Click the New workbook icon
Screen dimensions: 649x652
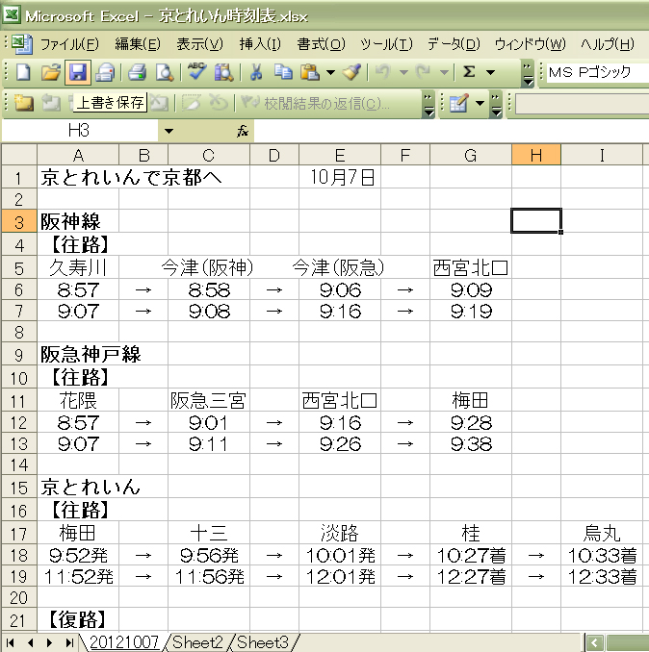22,72
